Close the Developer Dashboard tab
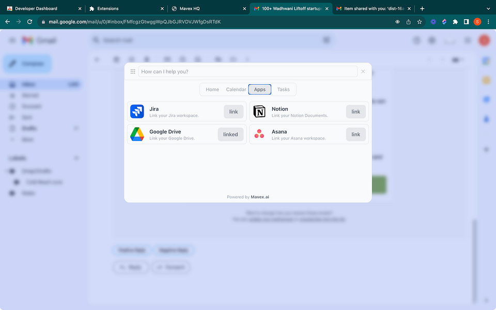 pyautogui.click(x=80, y=9)
